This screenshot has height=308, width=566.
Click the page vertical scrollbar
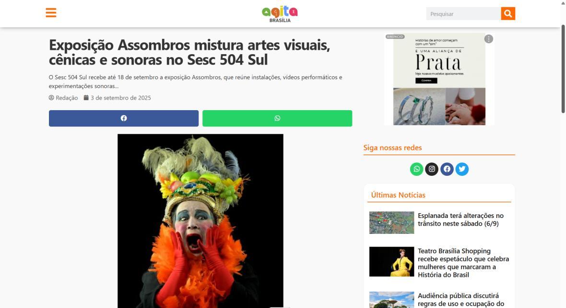563,68
